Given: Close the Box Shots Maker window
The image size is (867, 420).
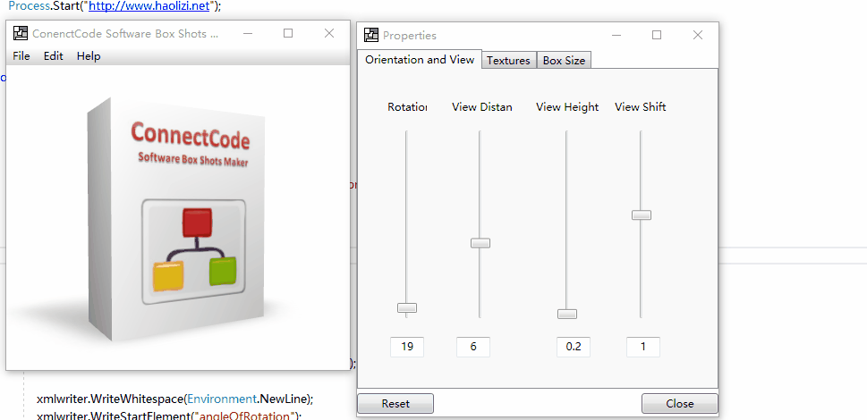Looking at the screenshot, I should 329,33.
